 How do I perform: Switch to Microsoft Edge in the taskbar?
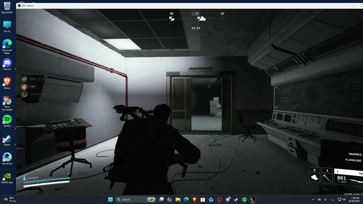point(186,199)
